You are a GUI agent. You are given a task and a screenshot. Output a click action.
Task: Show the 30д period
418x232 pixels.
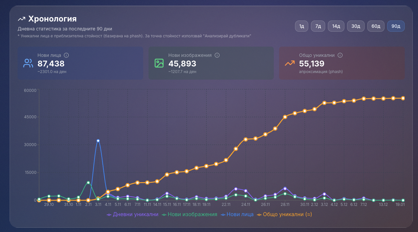tap(356, 26)
